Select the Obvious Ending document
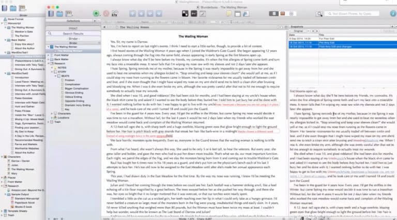 pyautogui.click(x=74, y=93)
